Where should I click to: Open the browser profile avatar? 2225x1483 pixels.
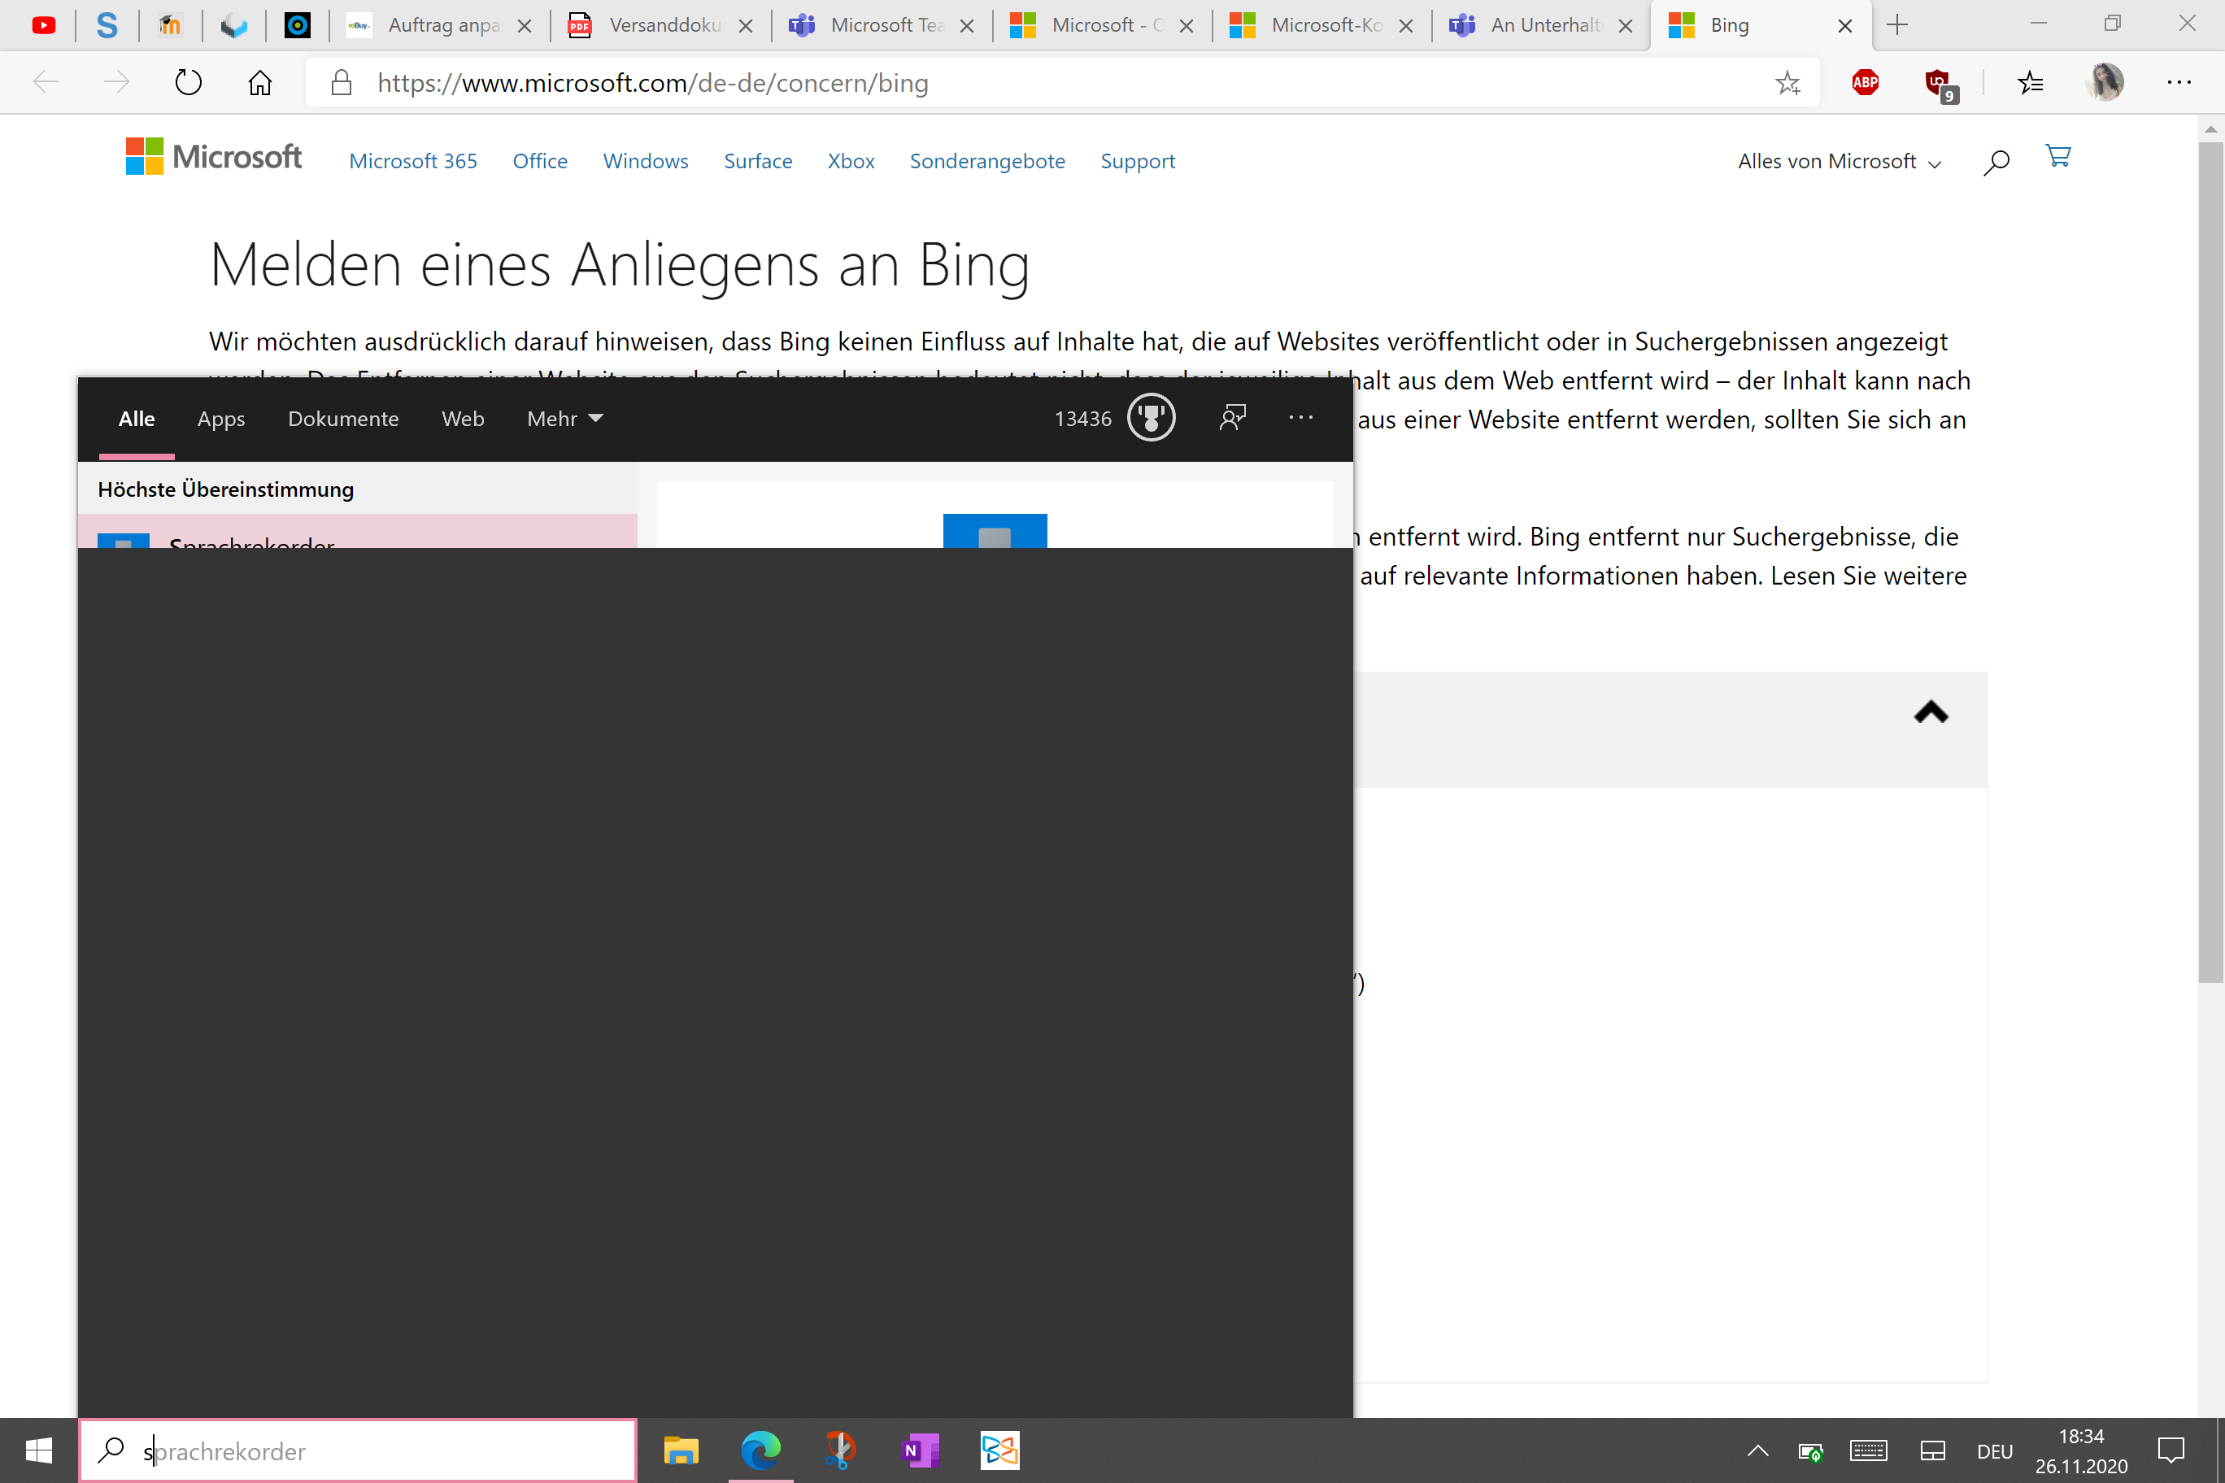pyautogui.click(x=2105, y=82)
